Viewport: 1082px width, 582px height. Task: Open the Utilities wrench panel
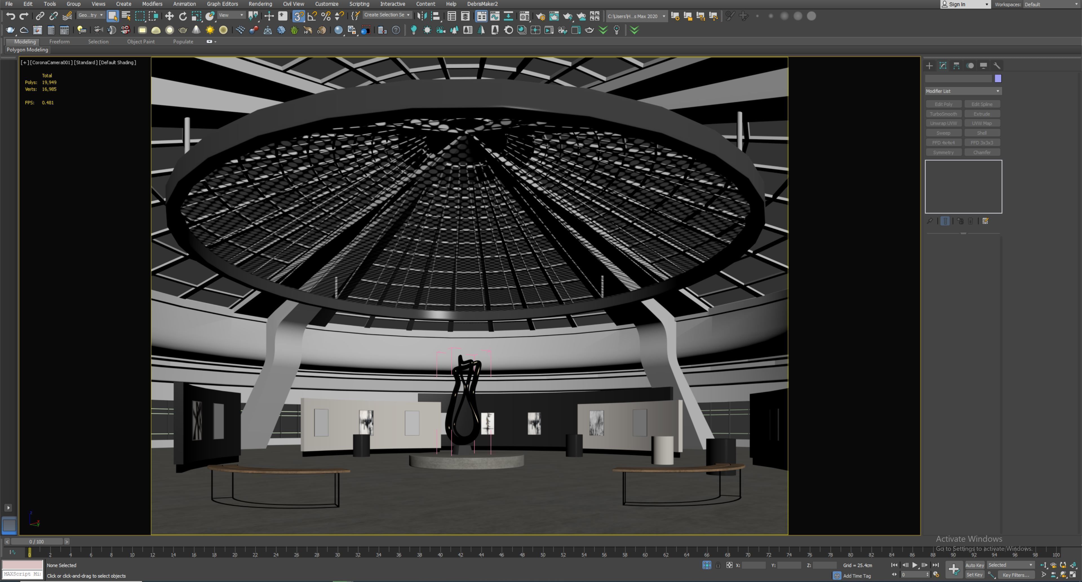click(997, 66)
